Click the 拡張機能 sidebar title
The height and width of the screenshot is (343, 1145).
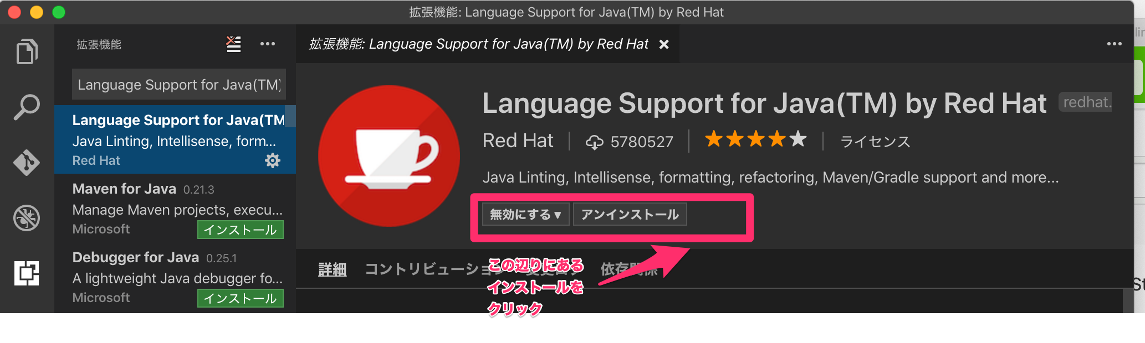(99, 44)
